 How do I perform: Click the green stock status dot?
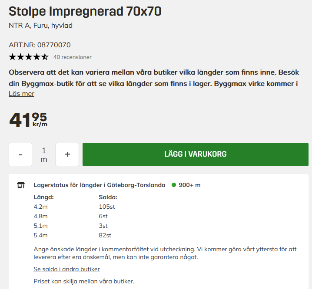coord(174,185)
